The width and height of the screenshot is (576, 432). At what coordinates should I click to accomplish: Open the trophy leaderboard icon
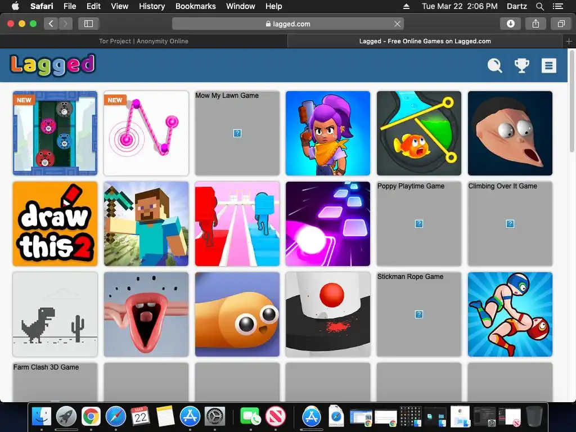[x=521, y=66]
